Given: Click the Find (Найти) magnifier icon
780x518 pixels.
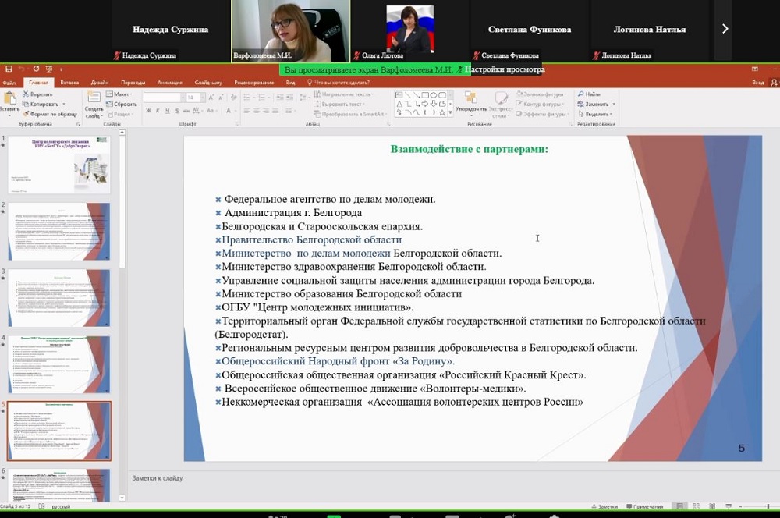Looking at the screenshot, I should click(589, 94).
